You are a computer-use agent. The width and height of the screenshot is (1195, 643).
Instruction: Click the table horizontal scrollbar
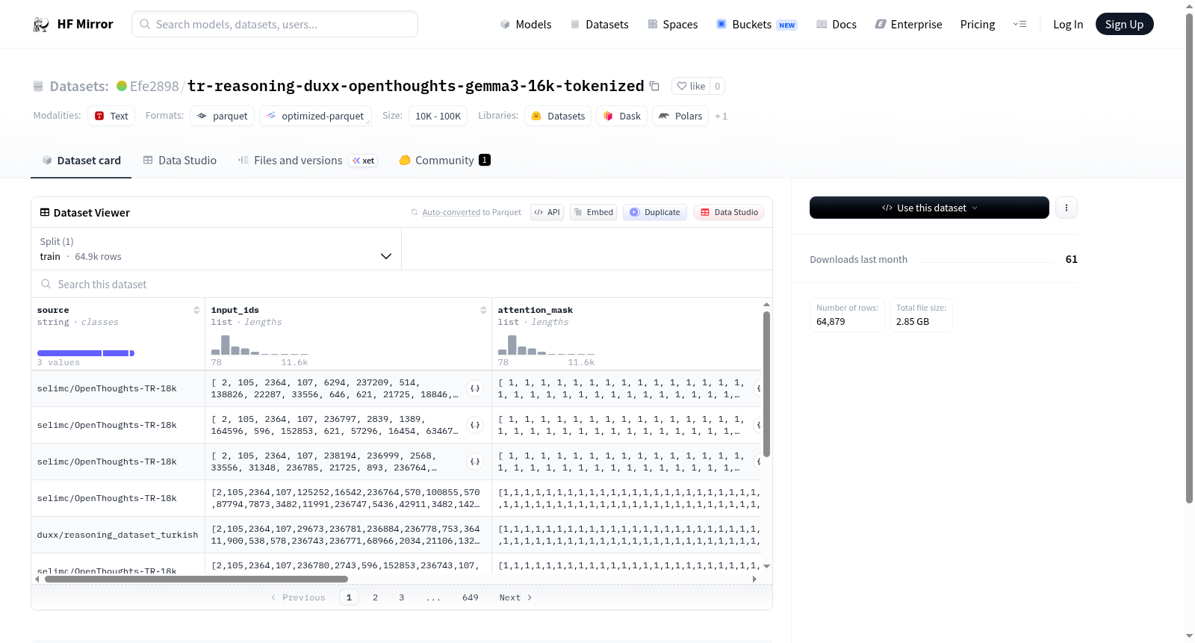pyautogui.click(x=196, y=579)
